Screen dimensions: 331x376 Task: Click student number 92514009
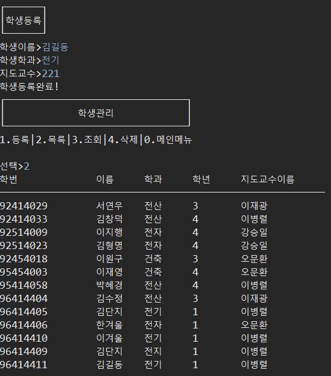click(x=24, y=232)
